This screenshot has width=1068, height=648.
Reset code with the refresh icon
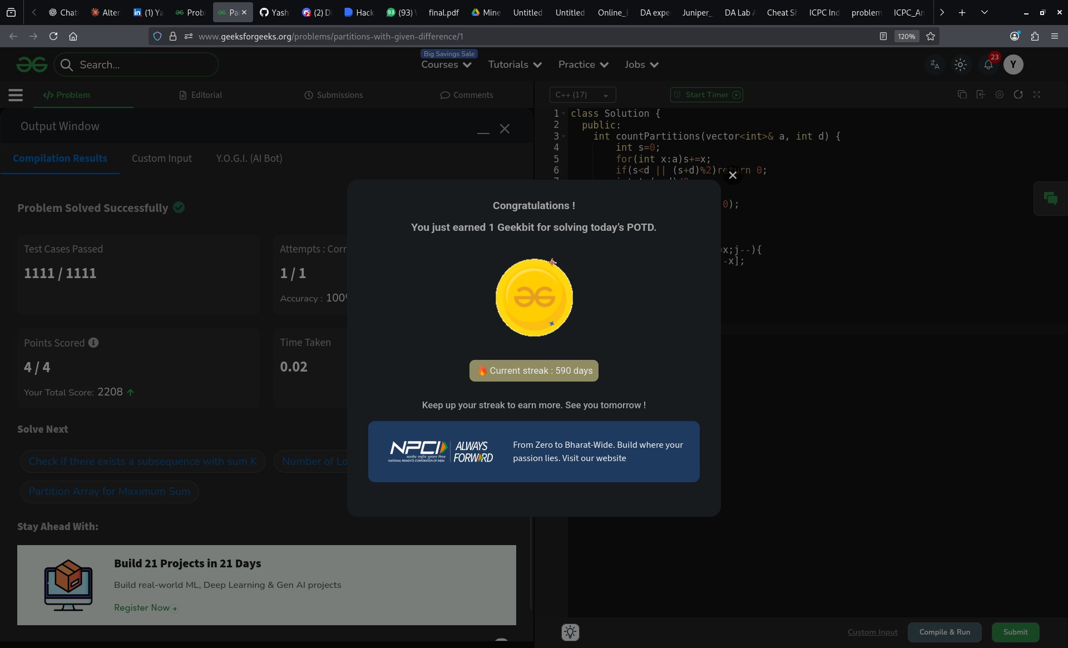pos(1018,95)
